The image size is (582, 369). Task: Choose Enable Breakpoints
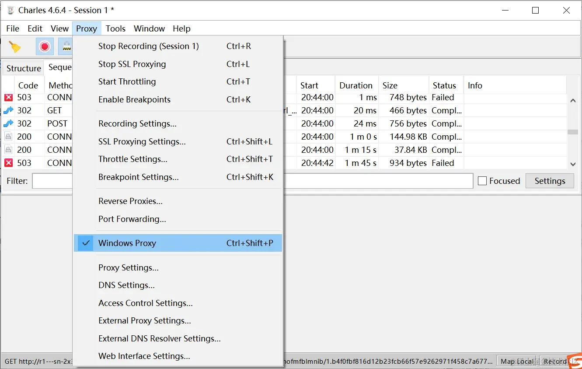(178, 99)
